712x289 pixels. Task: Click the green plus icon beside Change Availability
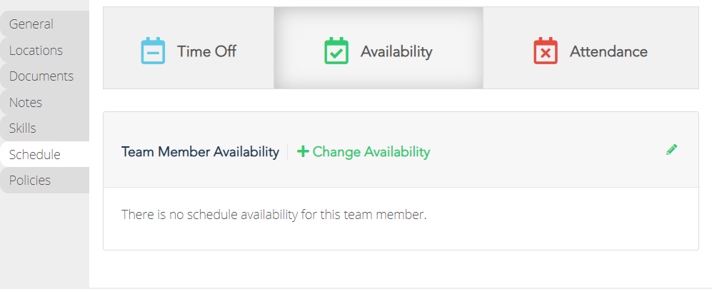[303, 151]
